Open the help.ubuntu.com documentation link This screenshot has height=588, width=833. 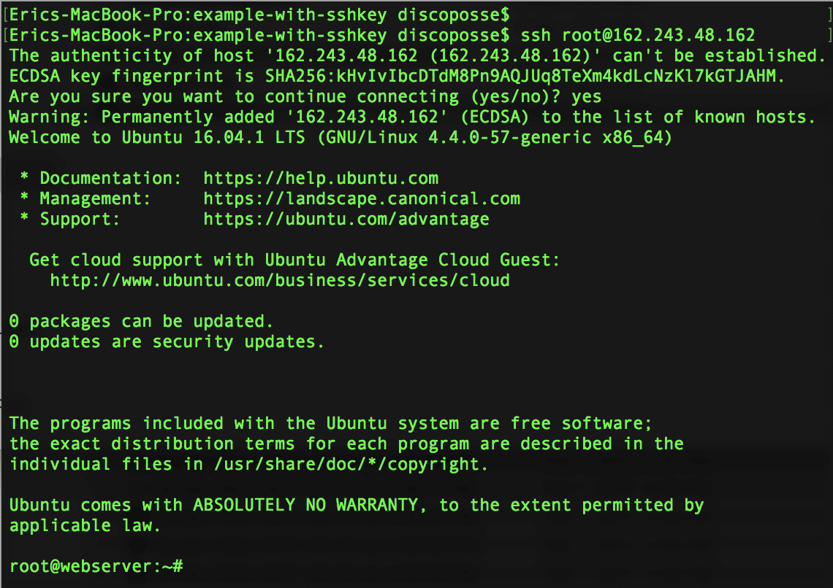tap(321, 178)
